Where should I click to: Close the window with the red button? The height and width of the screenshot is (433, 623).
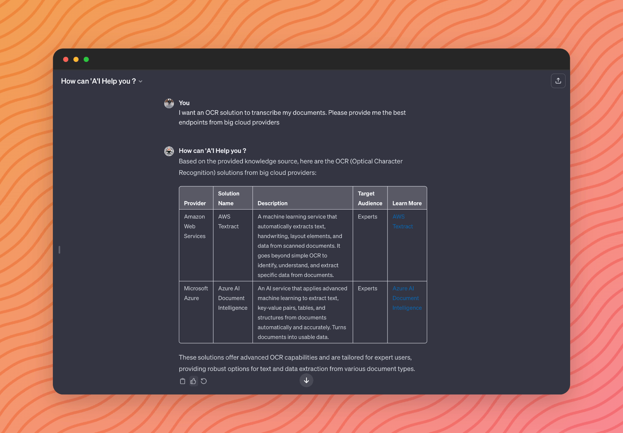[66, 59]
